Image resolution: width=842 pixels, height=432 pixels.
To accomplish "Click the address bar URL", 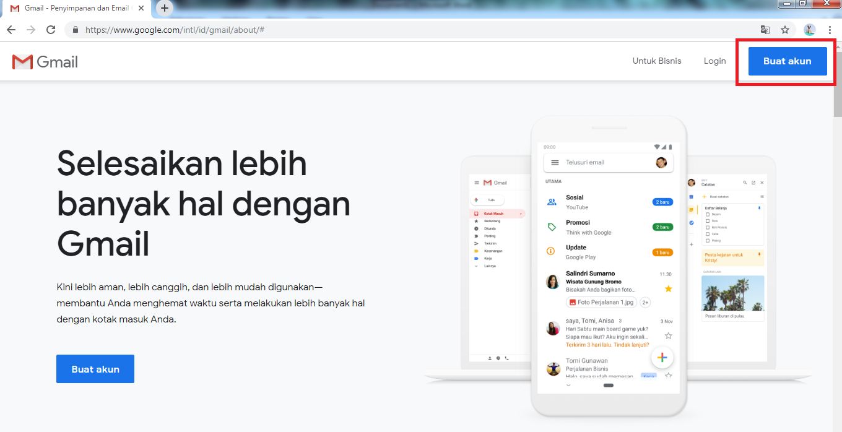I will pos(175,30).
